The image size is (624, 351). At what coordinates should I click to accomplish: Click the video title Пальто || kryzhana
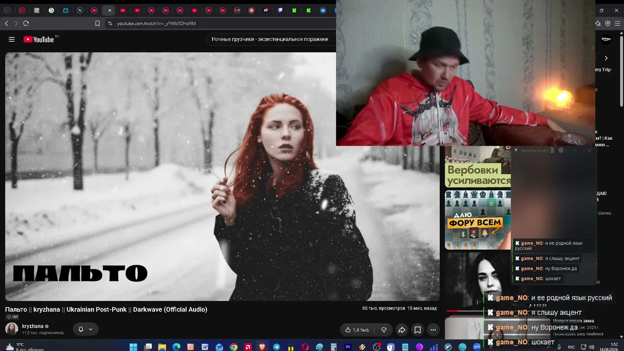[x=106, y=310]
